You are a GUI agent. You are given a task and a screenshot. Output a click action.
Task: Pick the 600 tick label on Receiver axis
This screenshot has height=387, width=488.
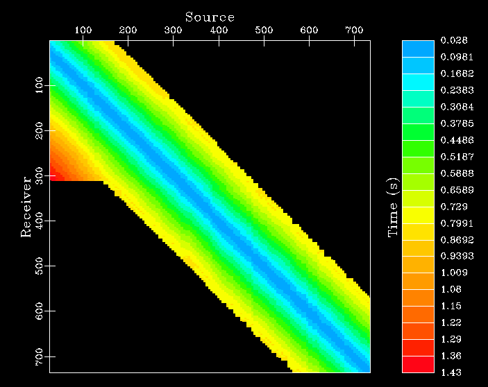pos(39,311)
